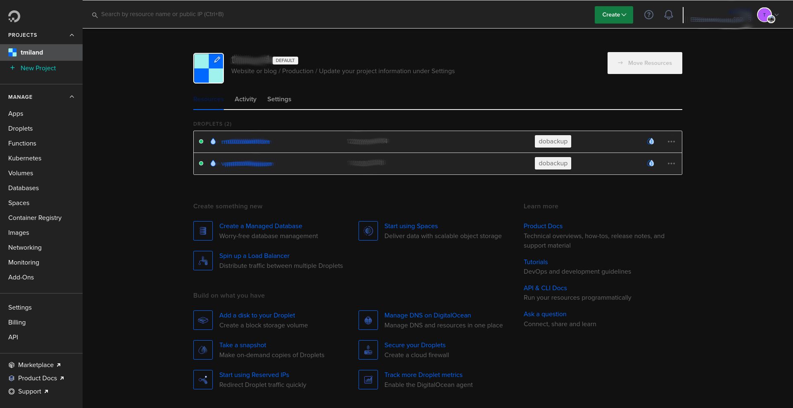Screen dimensions: 793x408
Task: Click the second droplet's water drop icon
Action: tap(213, 163)
